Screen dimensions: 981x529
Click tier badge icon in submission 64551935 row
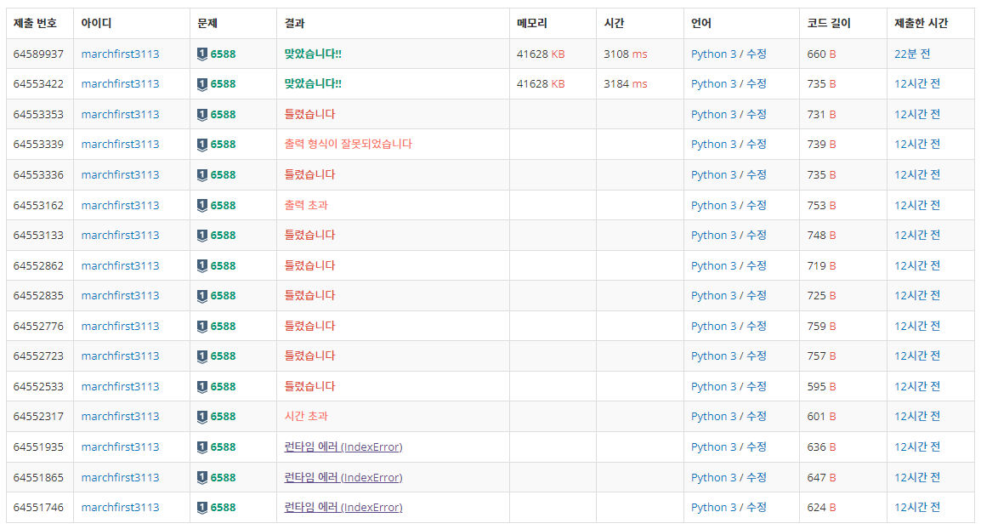point(202,447)
